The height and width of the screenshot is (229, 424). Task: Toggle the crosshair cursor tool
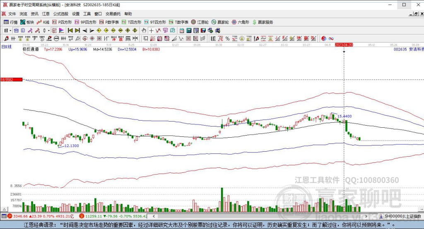[152, 30]
